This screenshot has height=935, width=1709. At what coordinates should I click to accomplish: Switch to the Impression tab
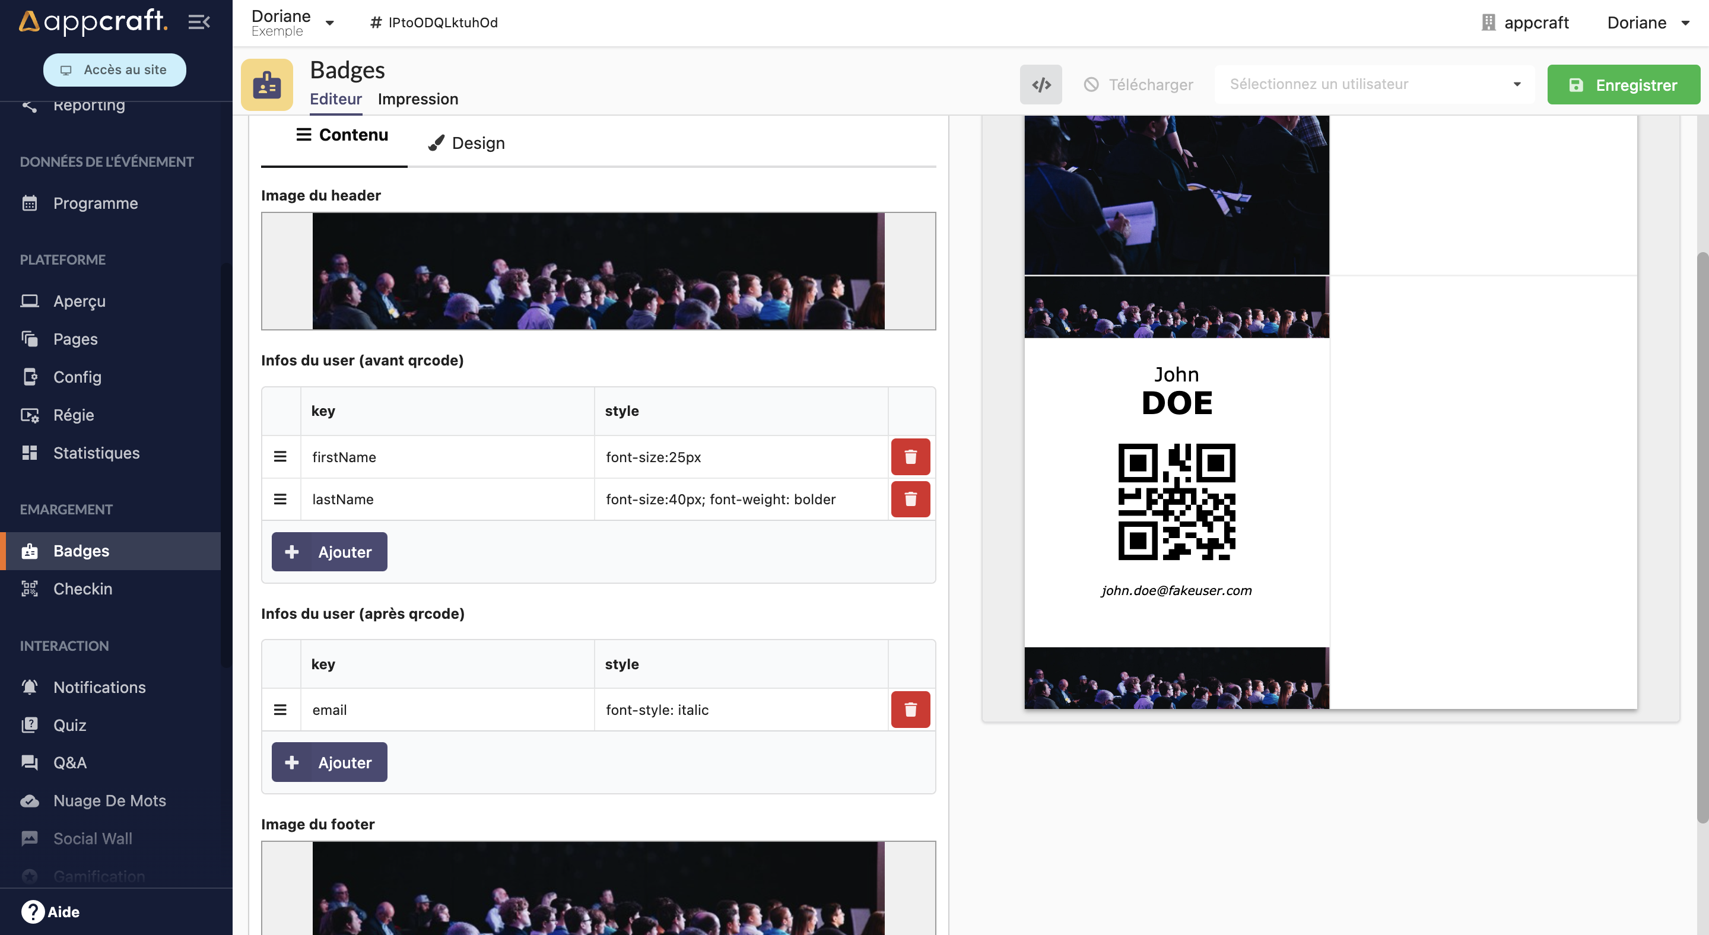[x=418, y=99]
